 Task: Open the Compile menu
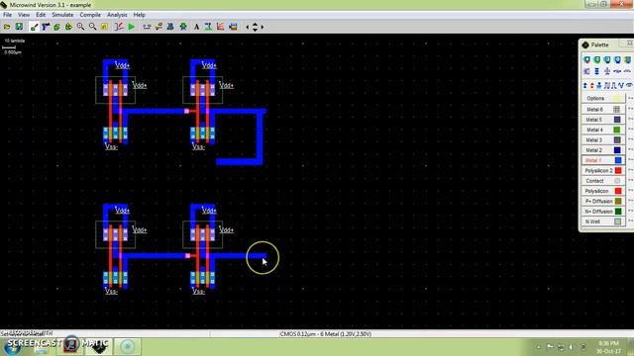90,15
